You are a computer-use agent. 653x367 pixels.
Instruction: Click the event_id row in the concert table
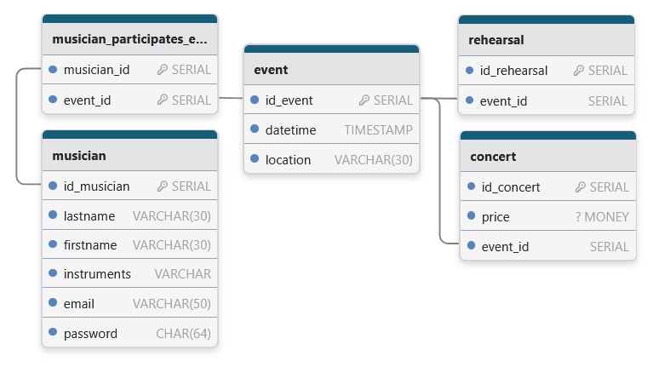(x=547, y=247)
